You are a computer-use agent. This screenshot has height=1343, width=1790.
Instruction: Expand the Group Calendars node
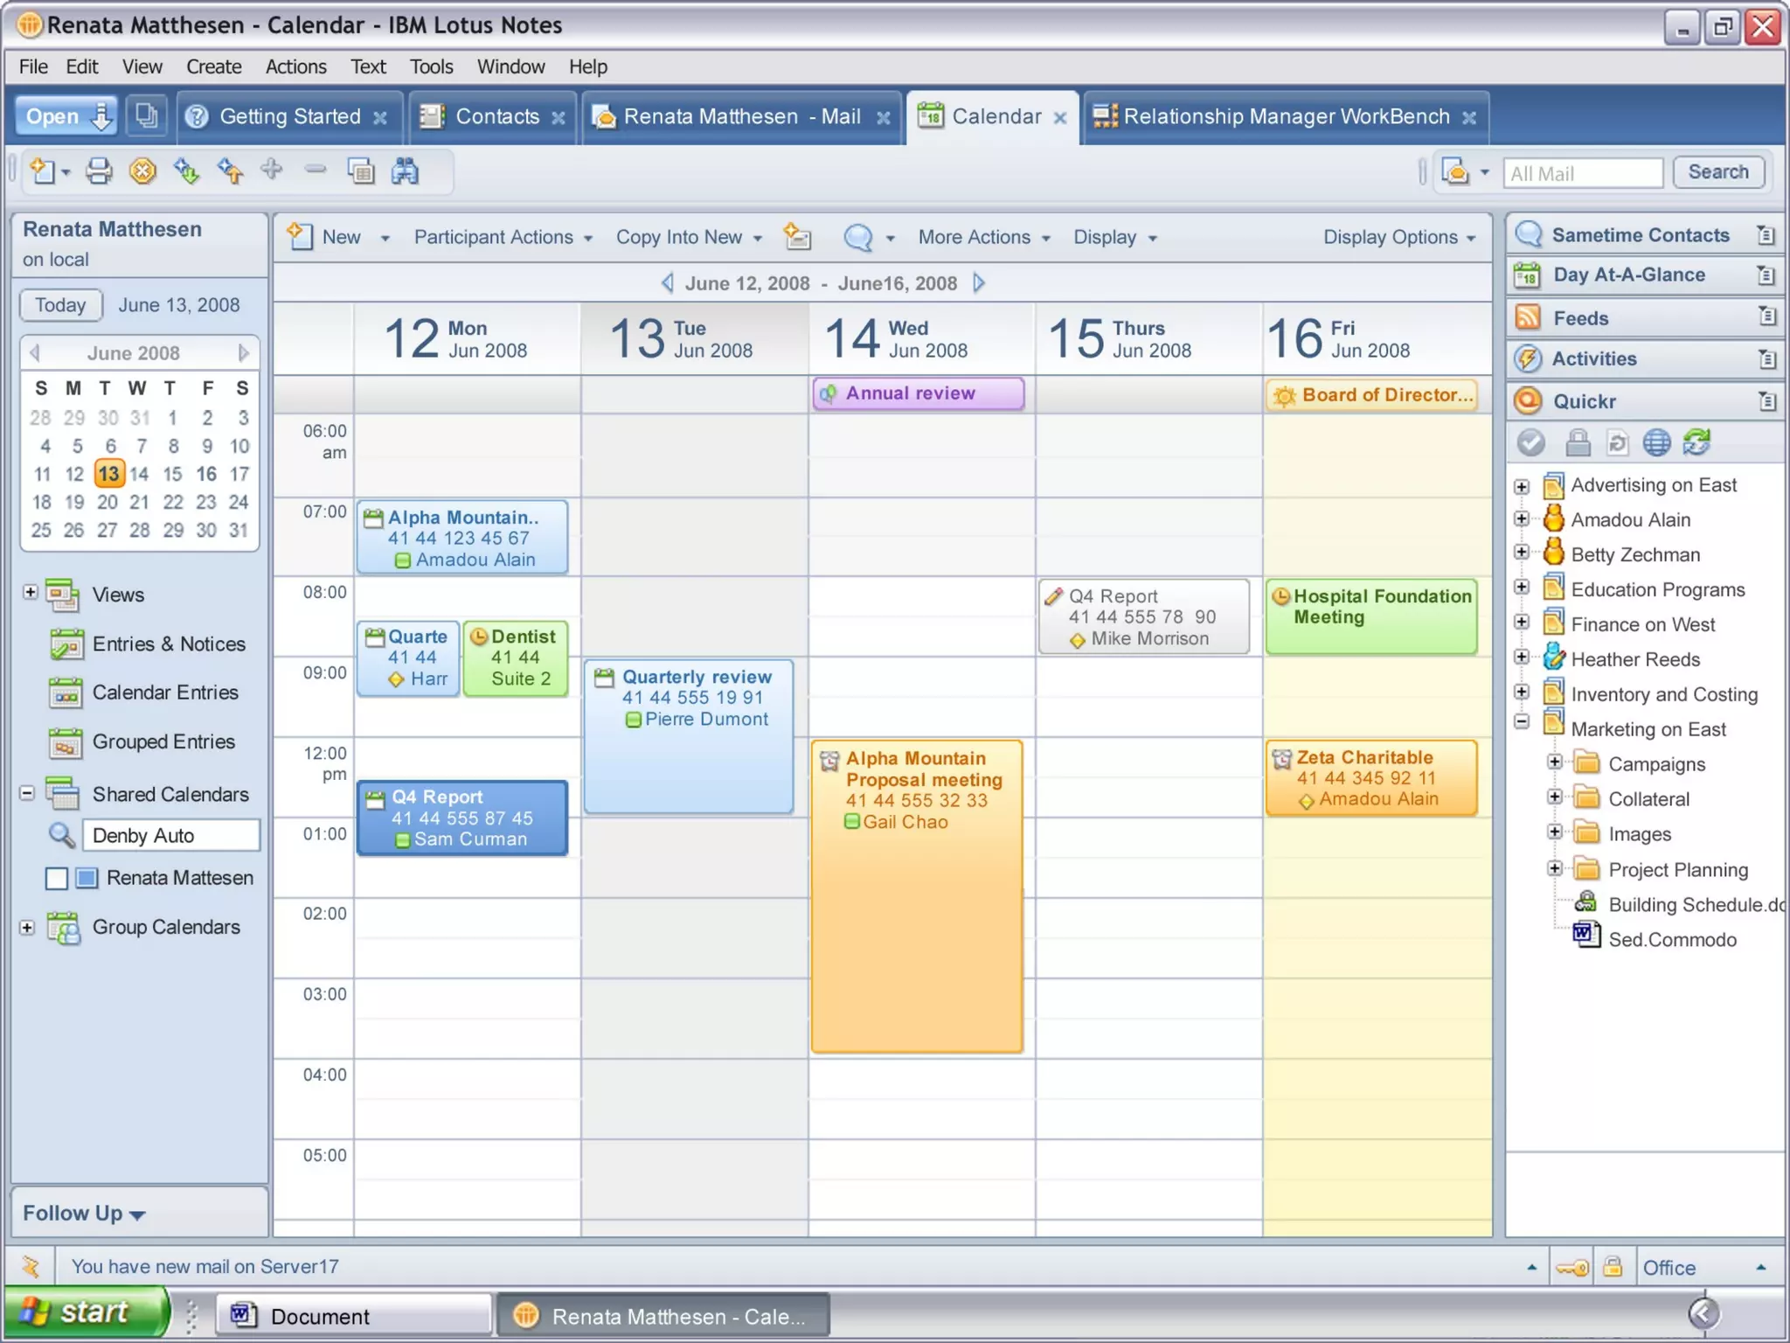pos(27,927)
